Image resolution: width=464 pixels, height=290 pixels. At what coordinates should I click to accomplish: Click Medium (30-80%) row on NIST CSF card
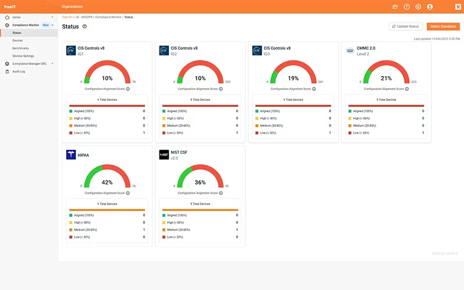[x=200, y=230]
